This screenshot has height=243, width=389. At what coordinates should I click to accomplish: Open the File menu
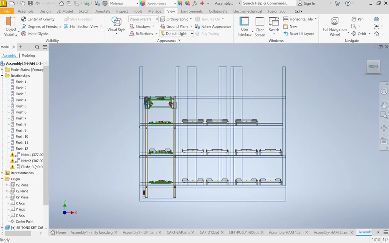point(7,11)
